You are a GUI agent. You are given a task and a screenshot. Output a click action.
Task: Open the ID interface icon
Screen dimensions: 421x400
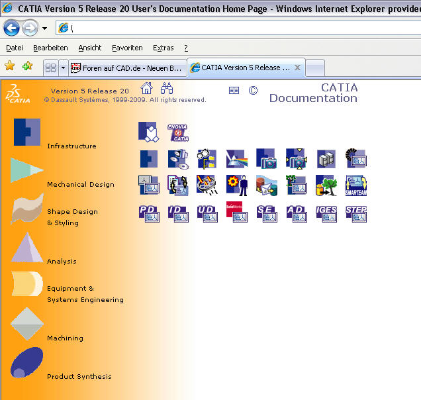tap(178, 214)
